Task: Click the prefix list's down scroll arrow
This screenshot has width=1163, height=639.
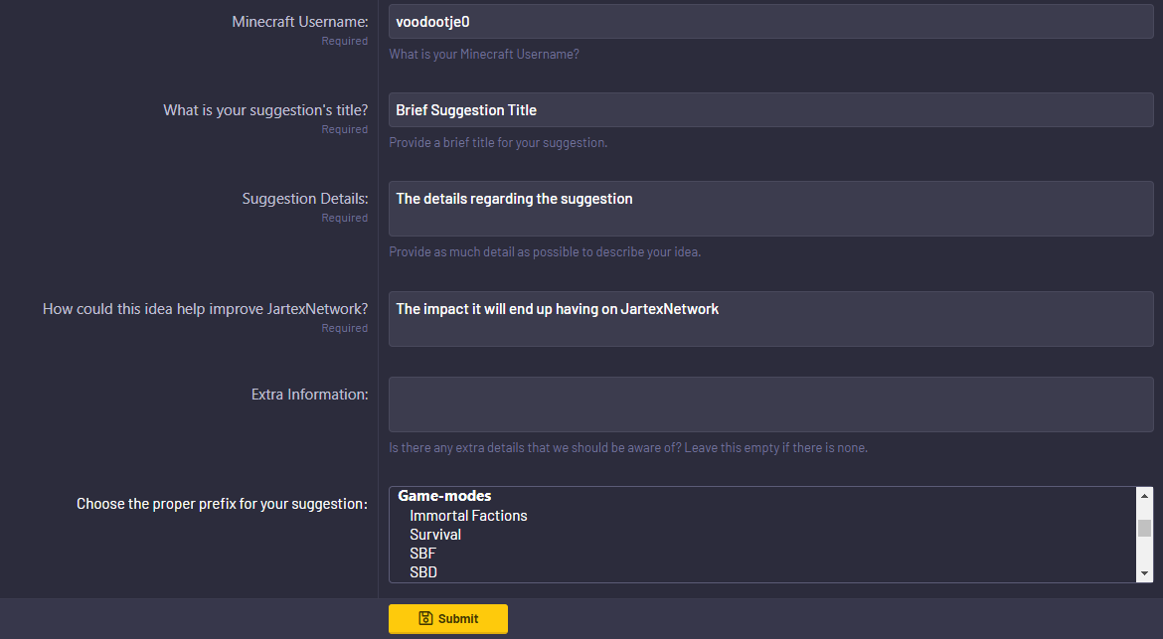Action: 1144,573
